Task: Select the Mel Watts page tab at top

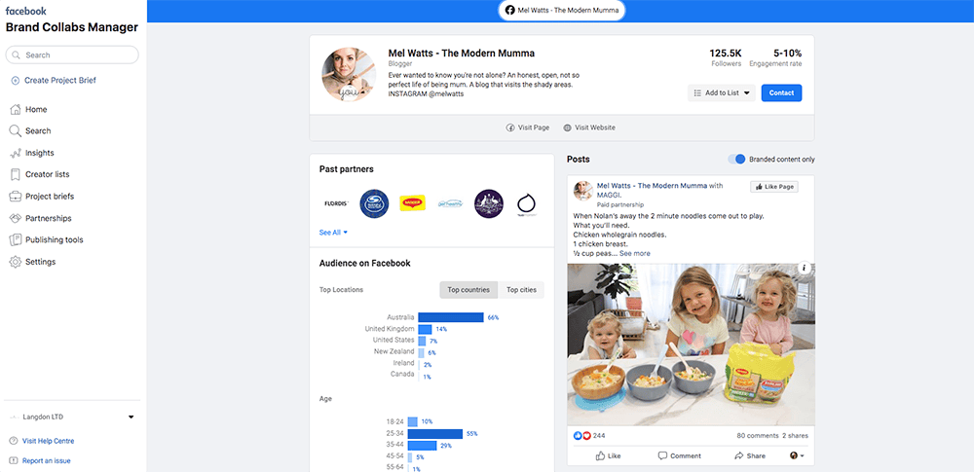Action: 562,10
